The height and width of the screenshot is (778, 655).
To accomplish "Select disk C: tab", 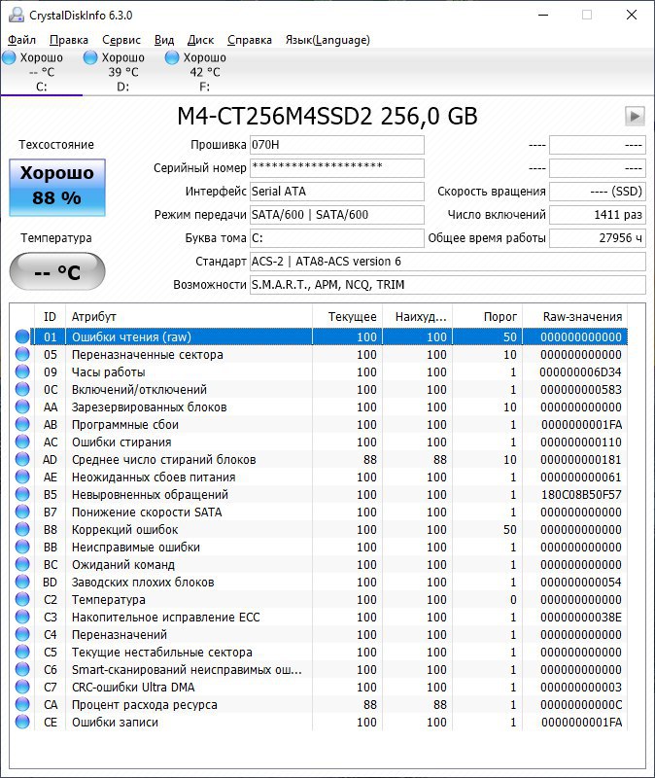I will [x=42, y=72].
